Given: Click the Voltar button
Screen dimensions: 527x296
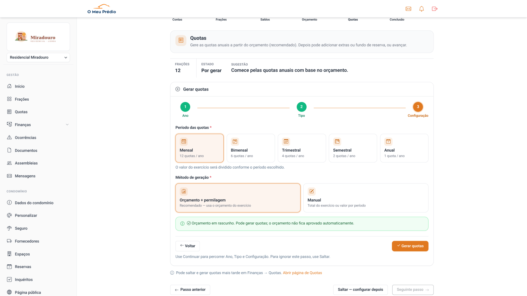Looking at the screenshot, I should click(x=187, y=246).
